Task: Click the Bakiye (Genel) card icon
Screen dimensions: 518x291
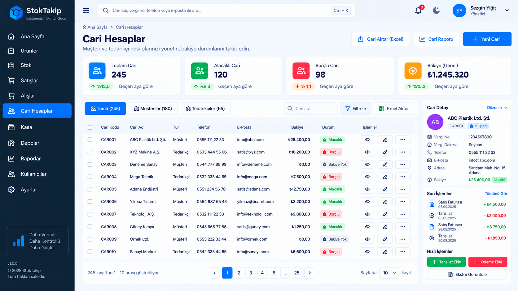Action: 413,71
